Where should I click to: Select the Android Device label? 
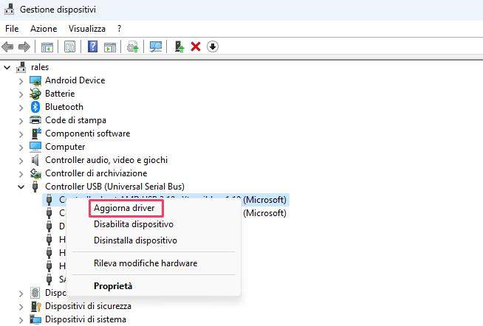tap(75, 80)
